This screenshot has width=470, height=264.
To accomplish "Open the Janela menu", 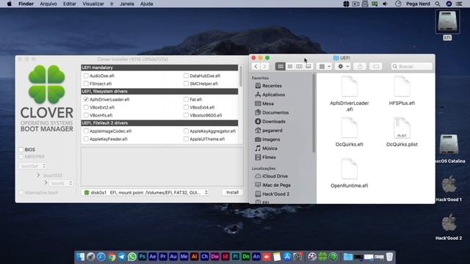I will 127,4.
